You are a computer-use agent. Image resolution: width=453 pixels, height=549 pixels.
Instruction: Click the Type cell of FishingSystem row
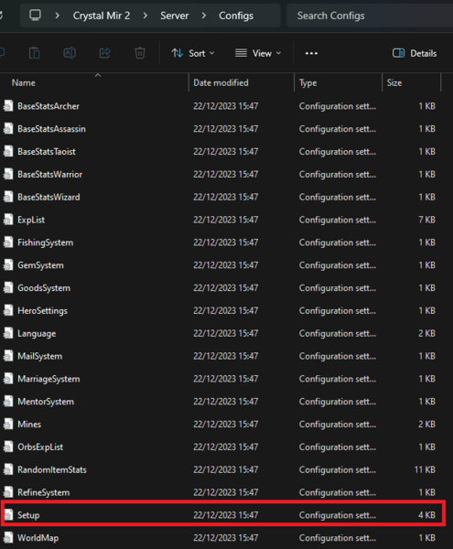[x=338, y=242]
